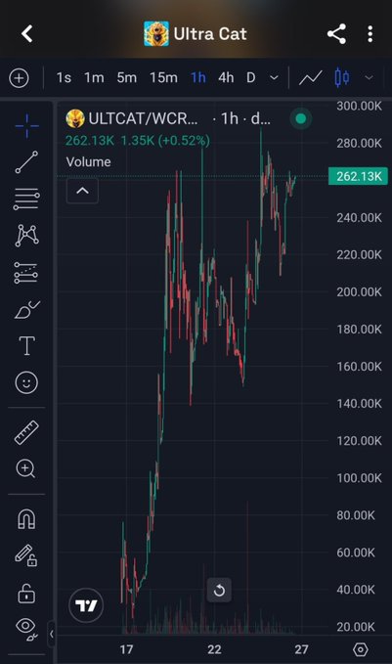Toggle hide all drawings eye icon
This screenshot has height=664, width=392.
pyautogui.click(x=26, y=628)
